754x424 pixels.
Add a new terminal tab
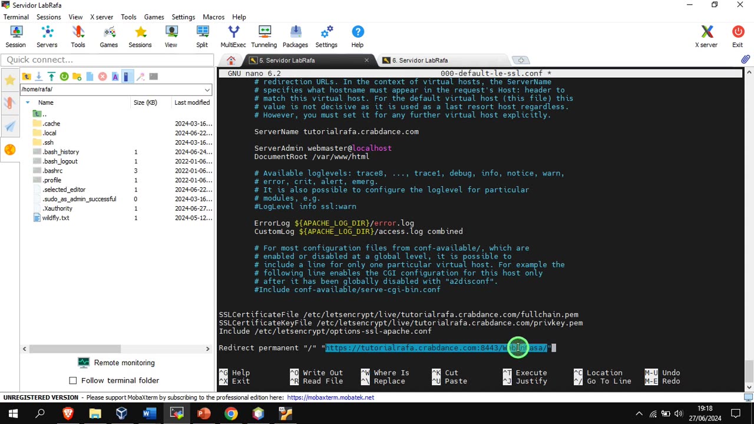[521, 60]
